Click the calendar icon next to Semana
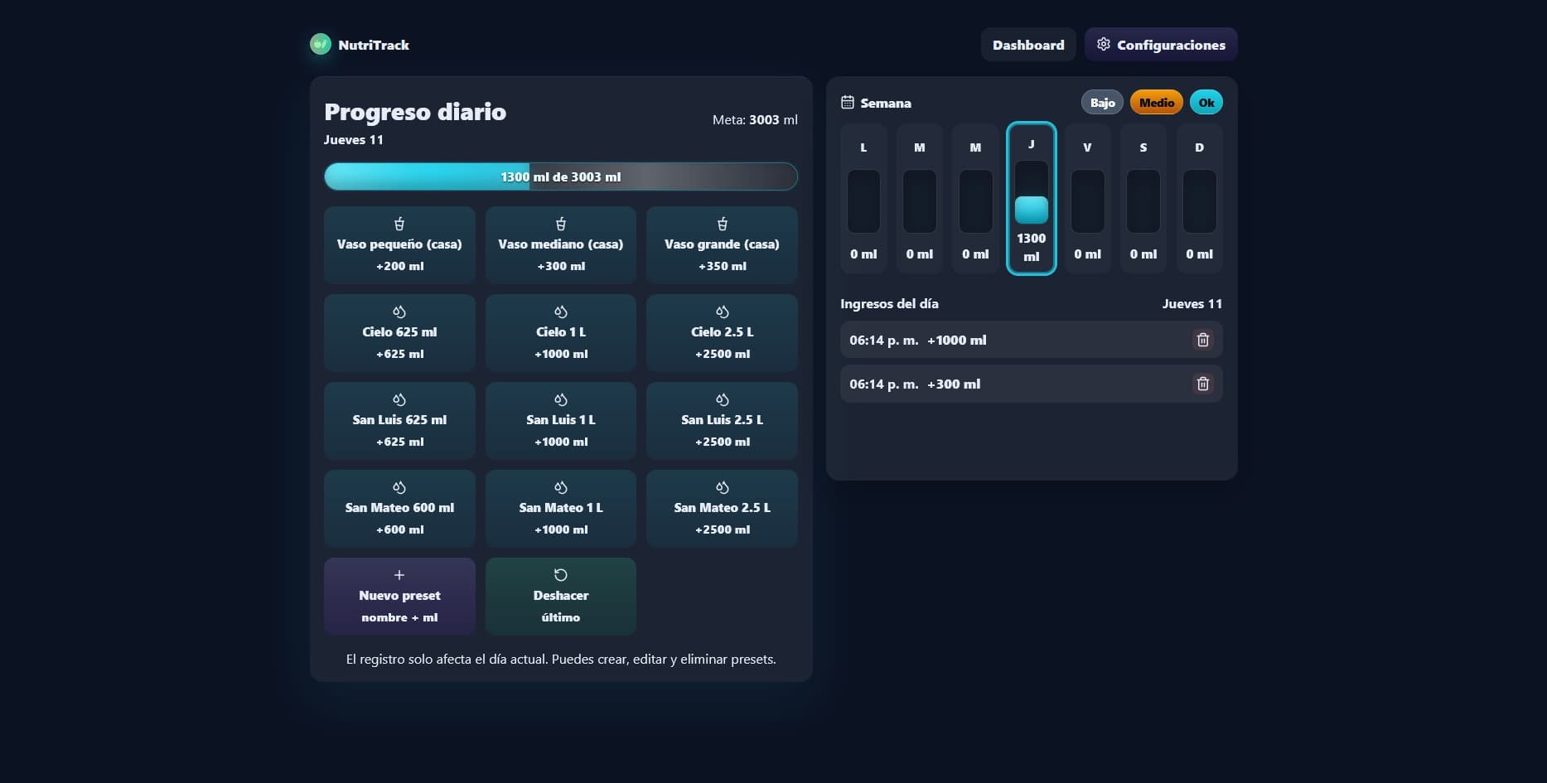 (847, 101)
